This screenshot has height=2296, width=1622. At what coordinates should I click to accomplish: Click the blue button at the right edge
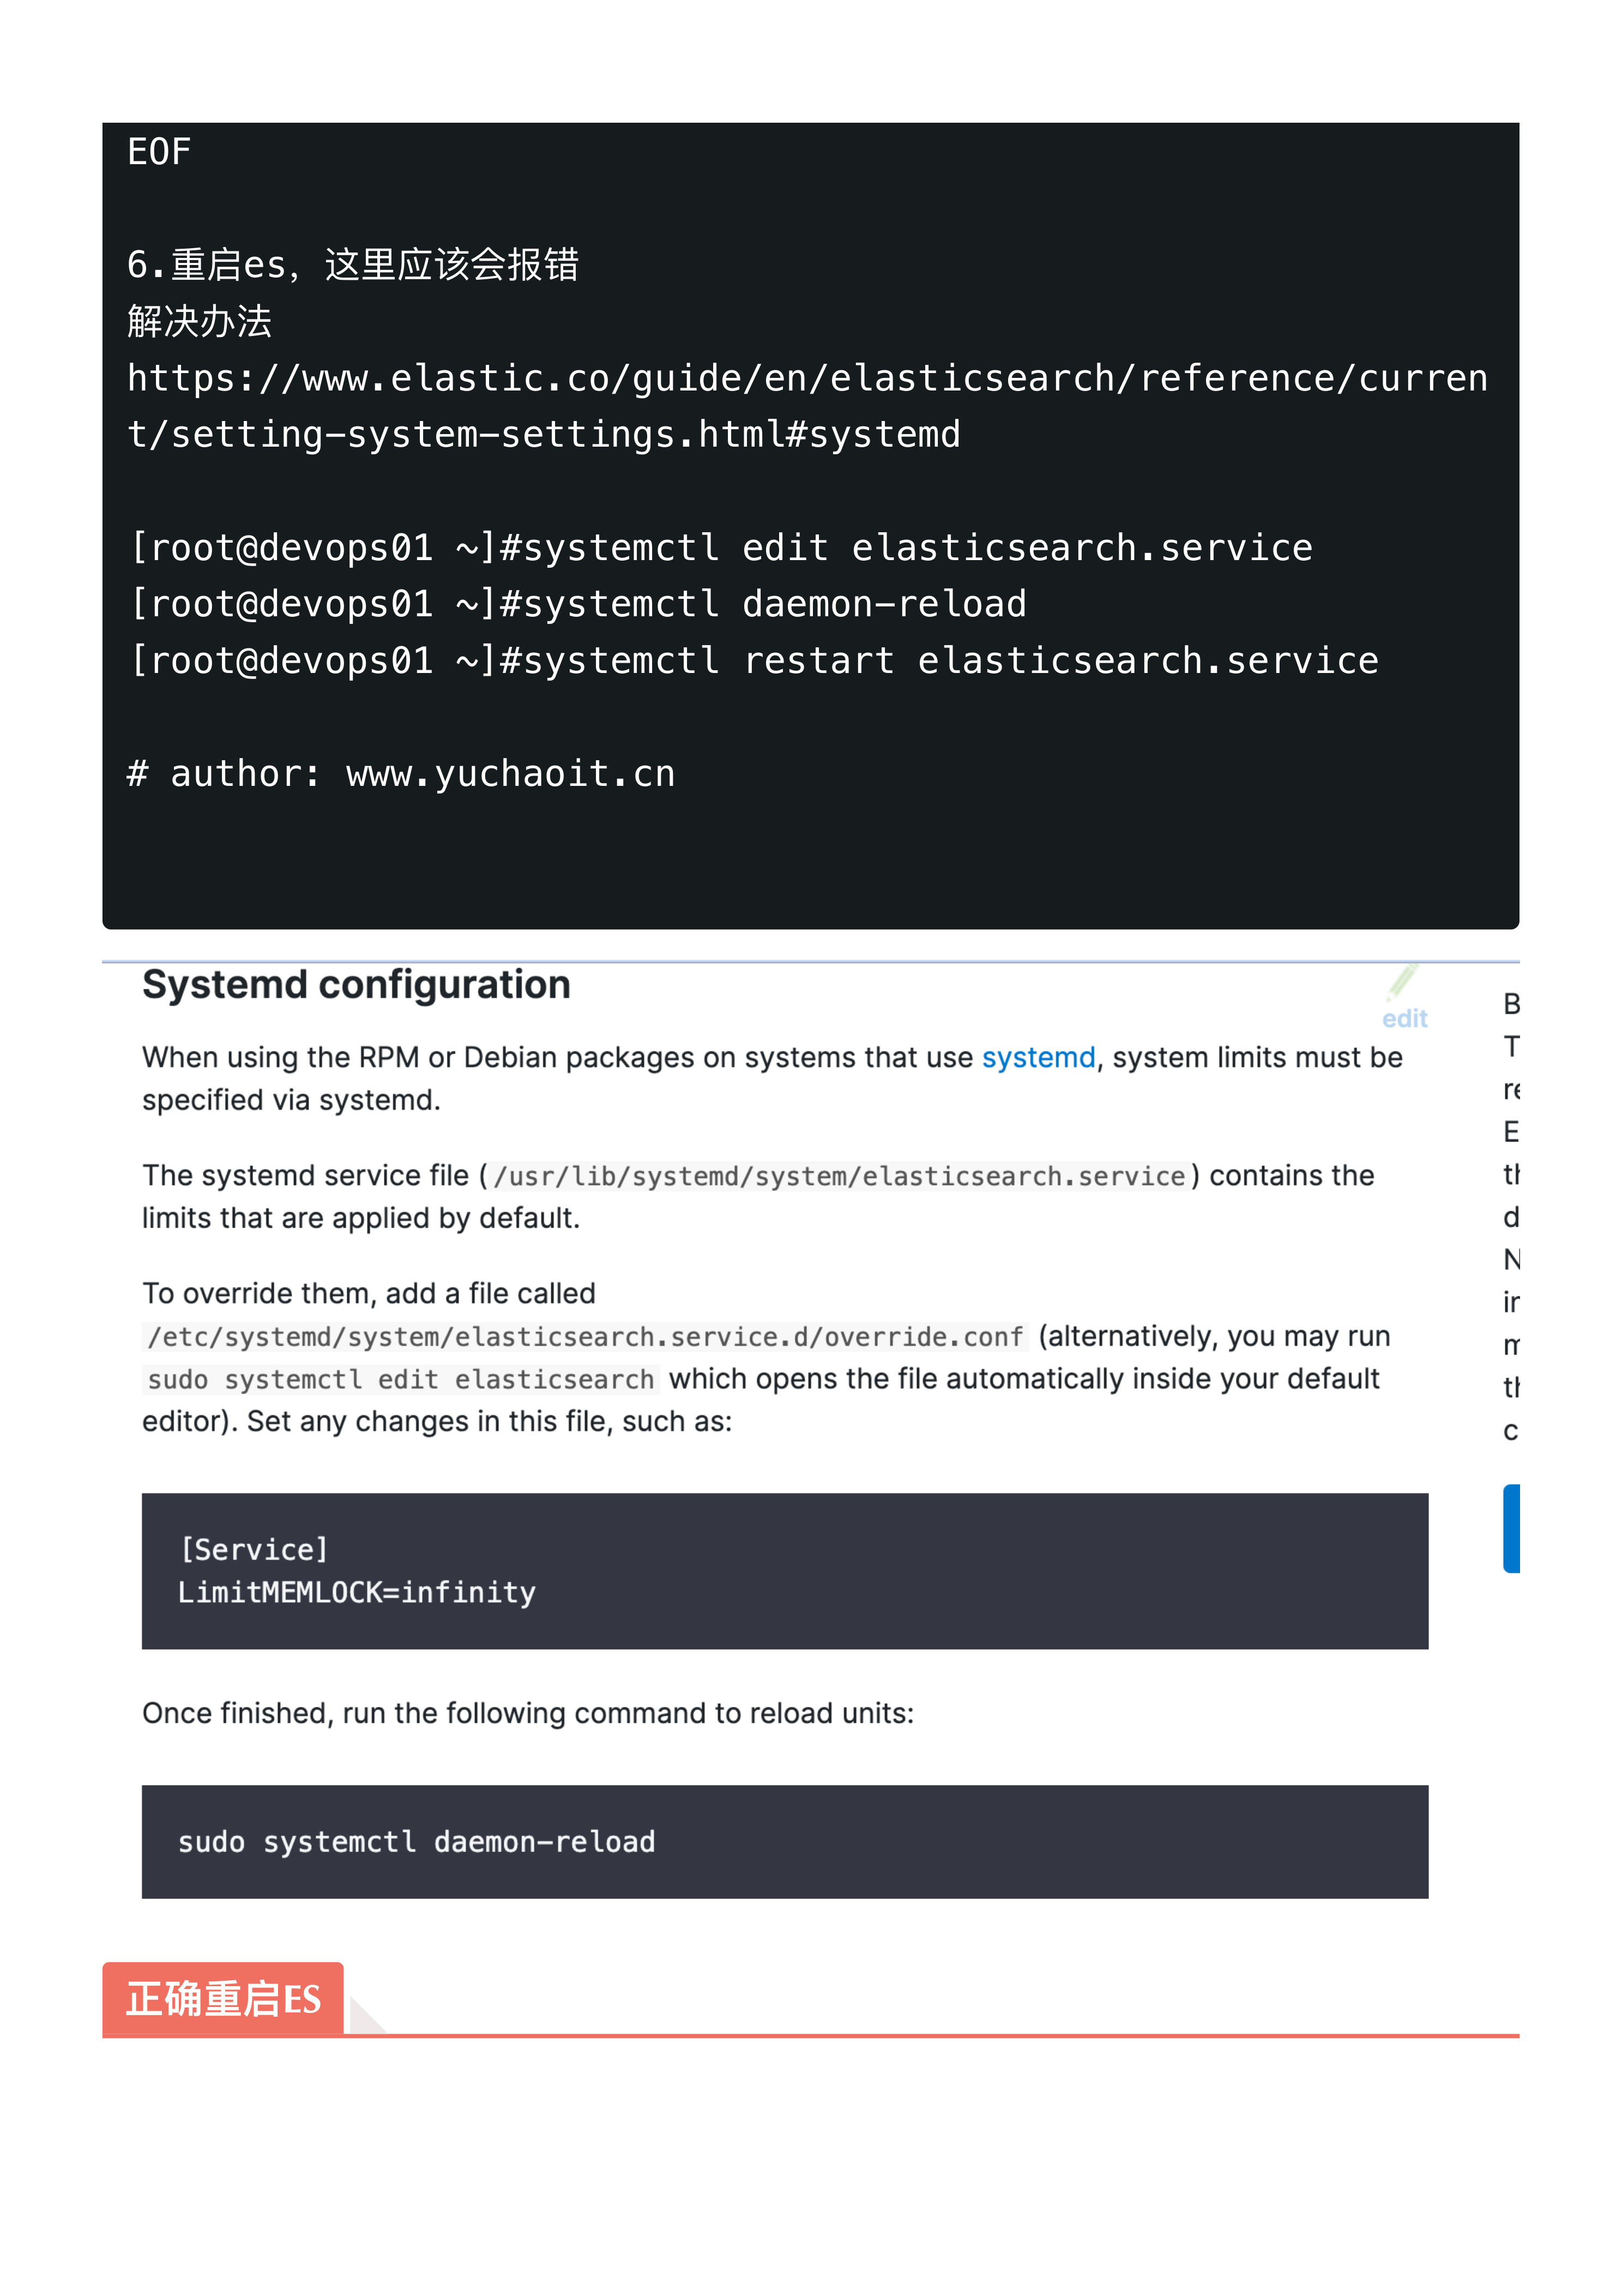click(1511, 1528)
